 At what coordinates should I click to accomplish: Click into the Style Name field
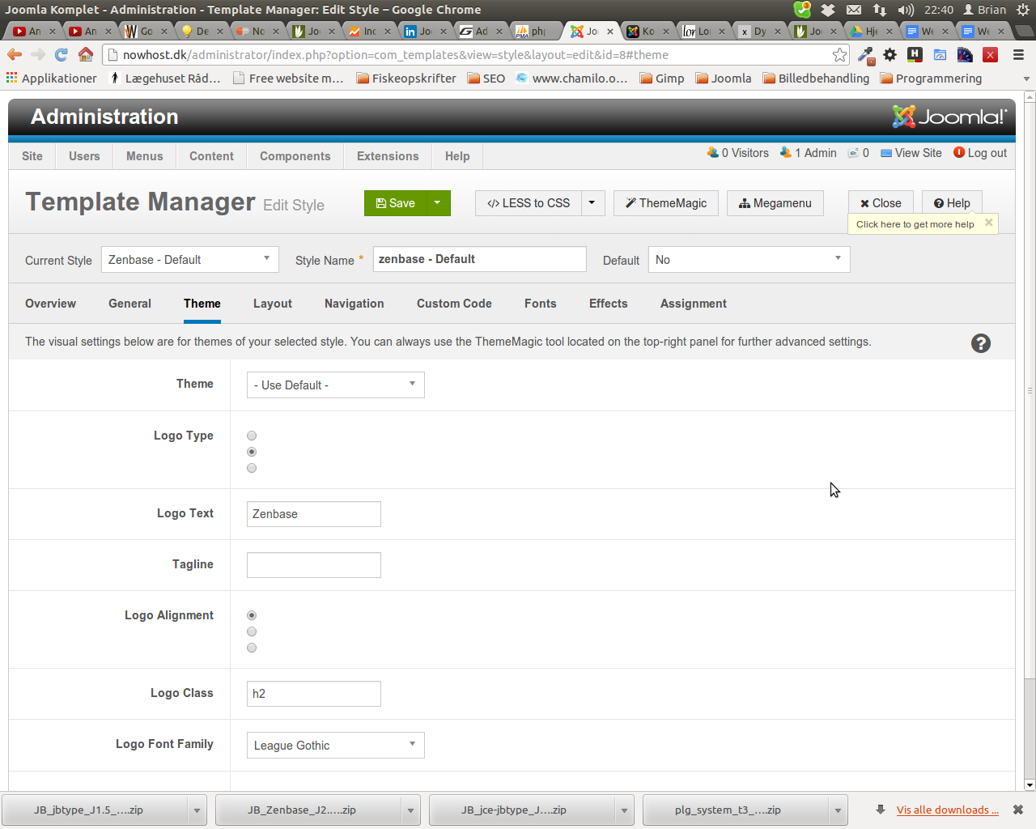480,259
